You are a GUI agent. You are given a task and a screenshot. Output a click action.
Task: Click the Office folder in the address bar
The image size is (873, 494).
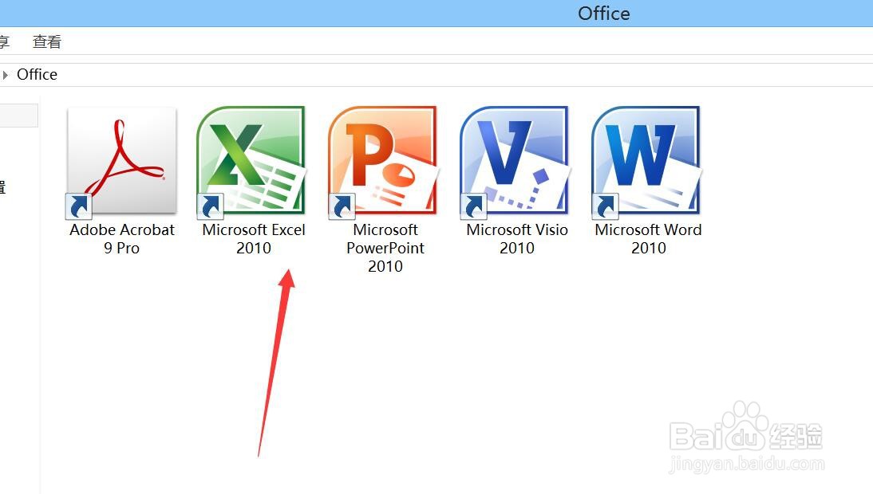pos(37,74)
